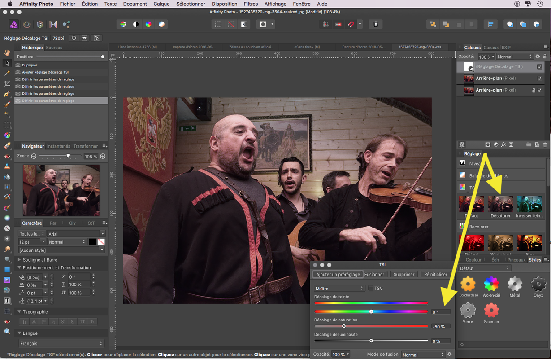Select the Hand (view) tool
Viewport: 551px width, 359px height.
(7, 53)
